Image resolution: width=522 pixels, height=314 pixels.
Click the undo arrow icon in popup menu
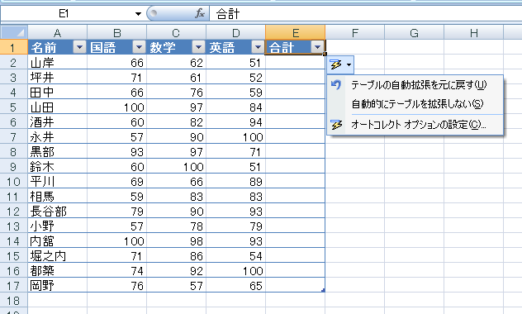tap(336, 85)
